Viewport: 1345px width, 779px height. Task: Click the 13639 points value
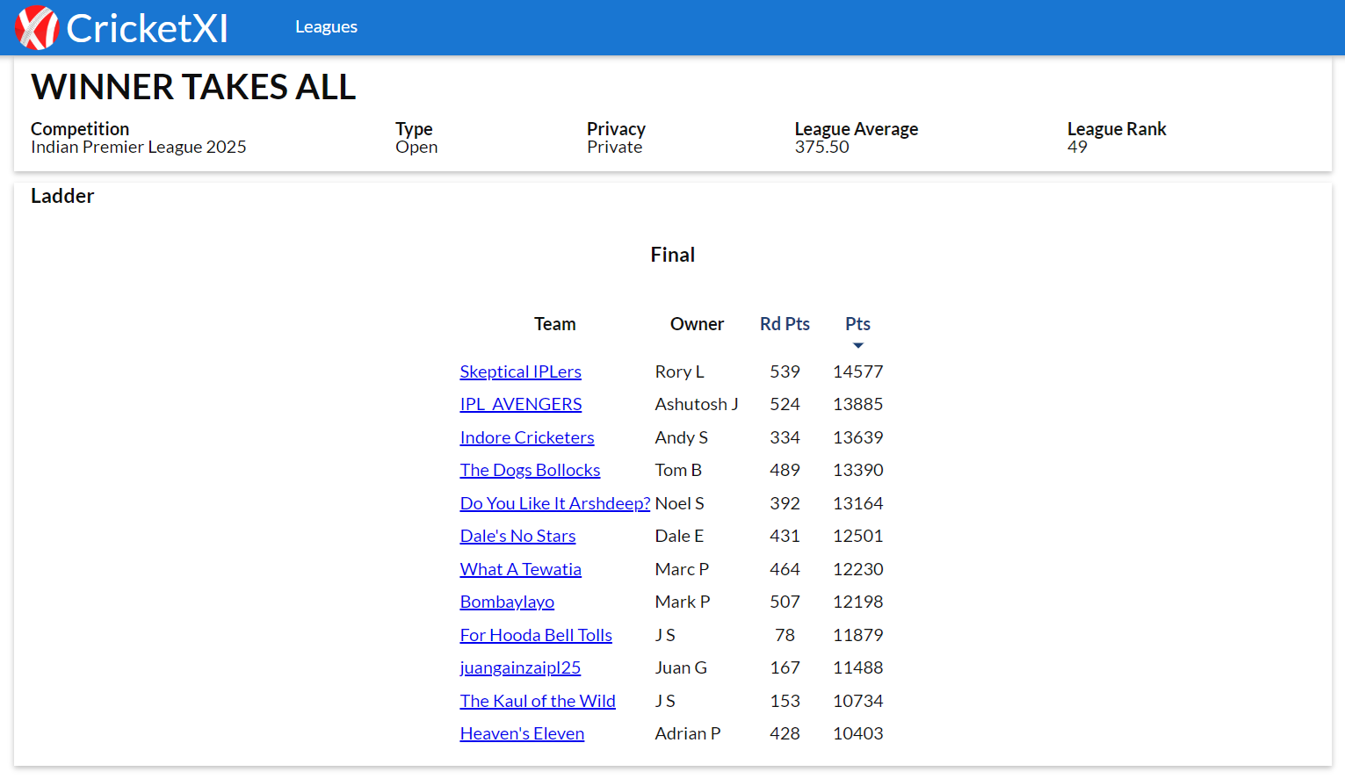[x=857, y=437]
